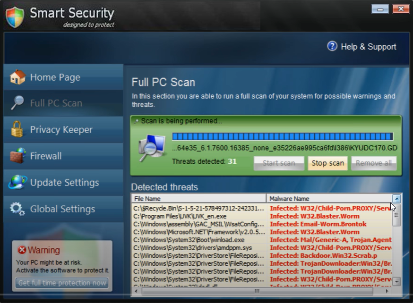This screenshot has height=303, width=413.
Task: Click Get full time protection now
Action: (x=62, y=283)
